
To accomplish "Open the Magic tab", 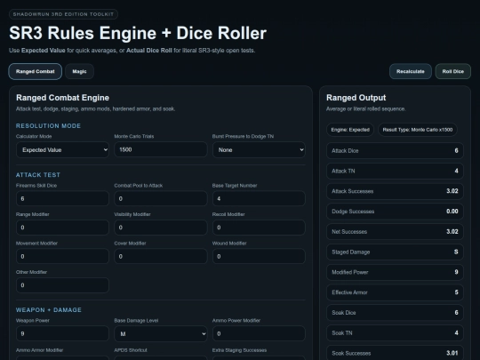I will point(79,71).
